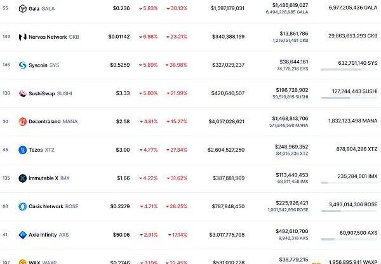Click the Immutable X logo icon

(x=23, y=178)
